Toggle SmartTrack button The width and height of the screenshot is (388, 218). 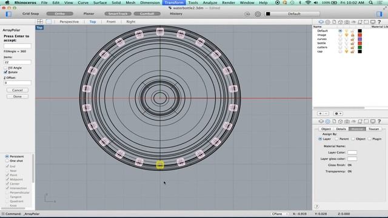pyautogui.click(x=118, y=14)
